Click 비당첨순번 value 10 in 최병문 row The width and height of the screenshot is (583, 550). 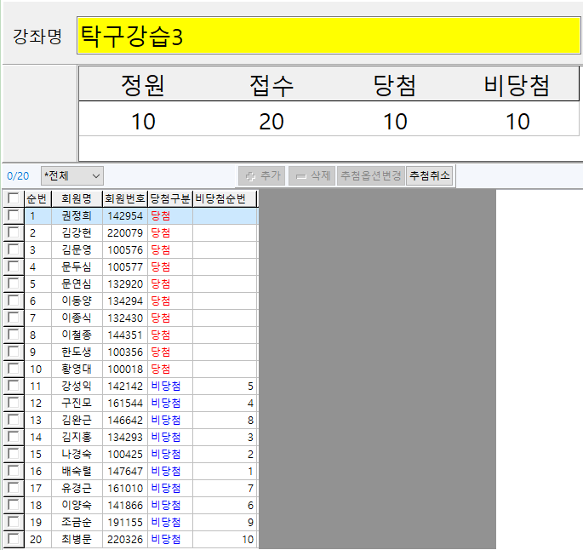[x=248, y=539]
